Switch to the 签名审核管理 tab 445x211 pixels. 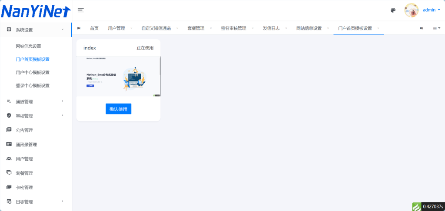coord(233,28)
